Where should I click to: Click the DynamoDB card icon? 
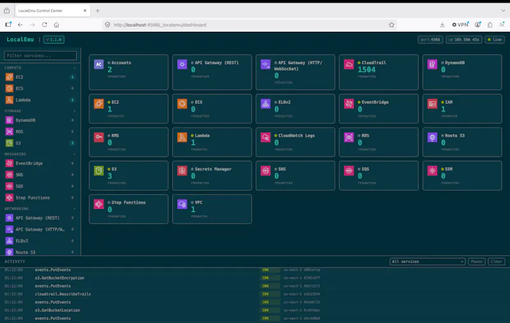click(x=432, y=64)
